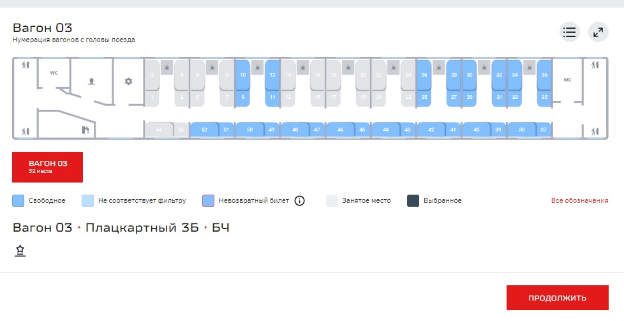
Task: Switch to list view of seats
Action: [569, 32]
